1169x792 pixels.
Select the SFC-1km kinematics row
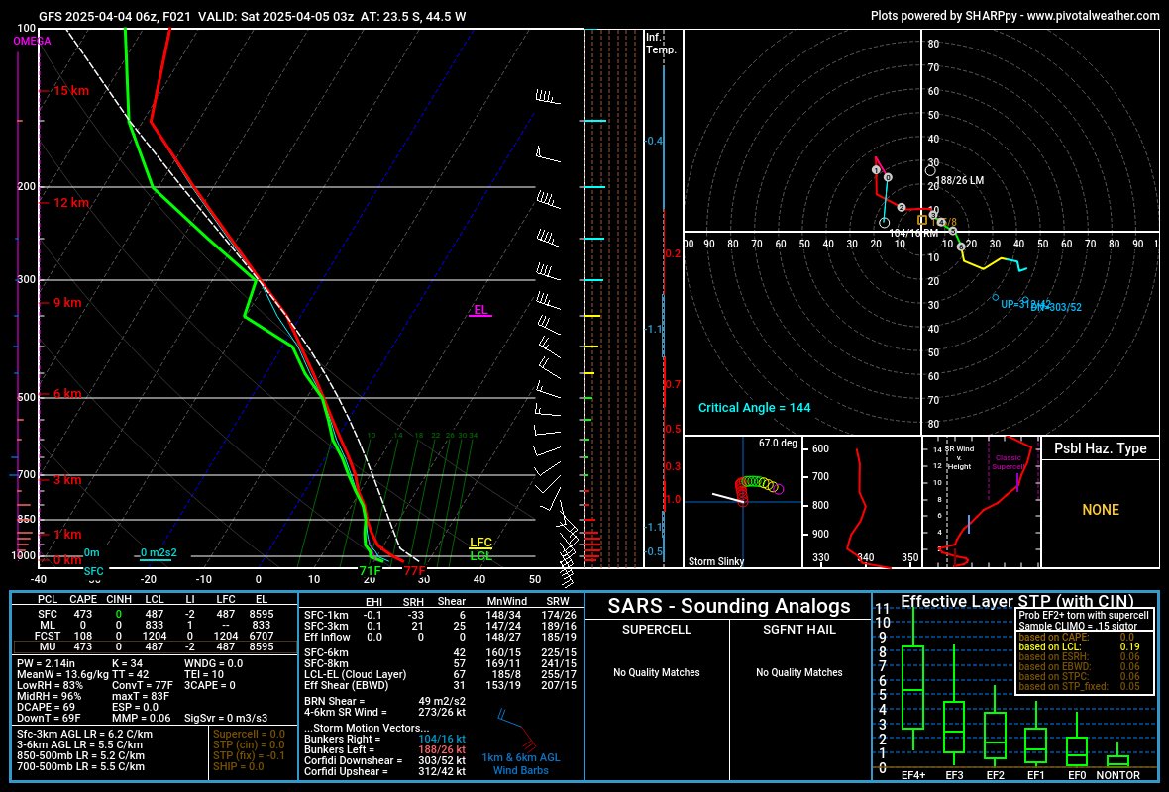pos(440,615)
